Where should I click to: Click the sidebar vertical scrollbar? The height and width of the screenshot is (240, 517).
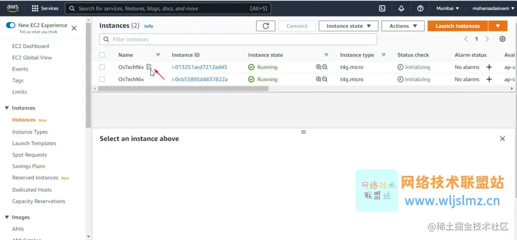pyautogui.click(x=88, y=76)
